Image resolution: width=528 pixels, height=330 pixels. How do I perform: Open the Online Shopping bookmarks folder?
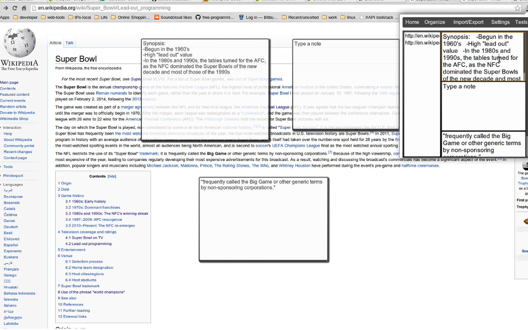tap(131, 17)
